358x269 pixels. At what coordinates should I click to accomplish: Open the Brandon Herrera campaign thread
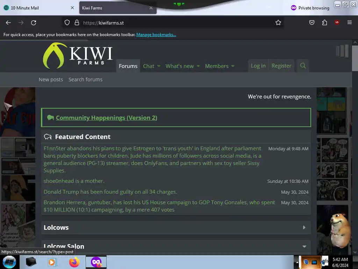pos(159,206)
